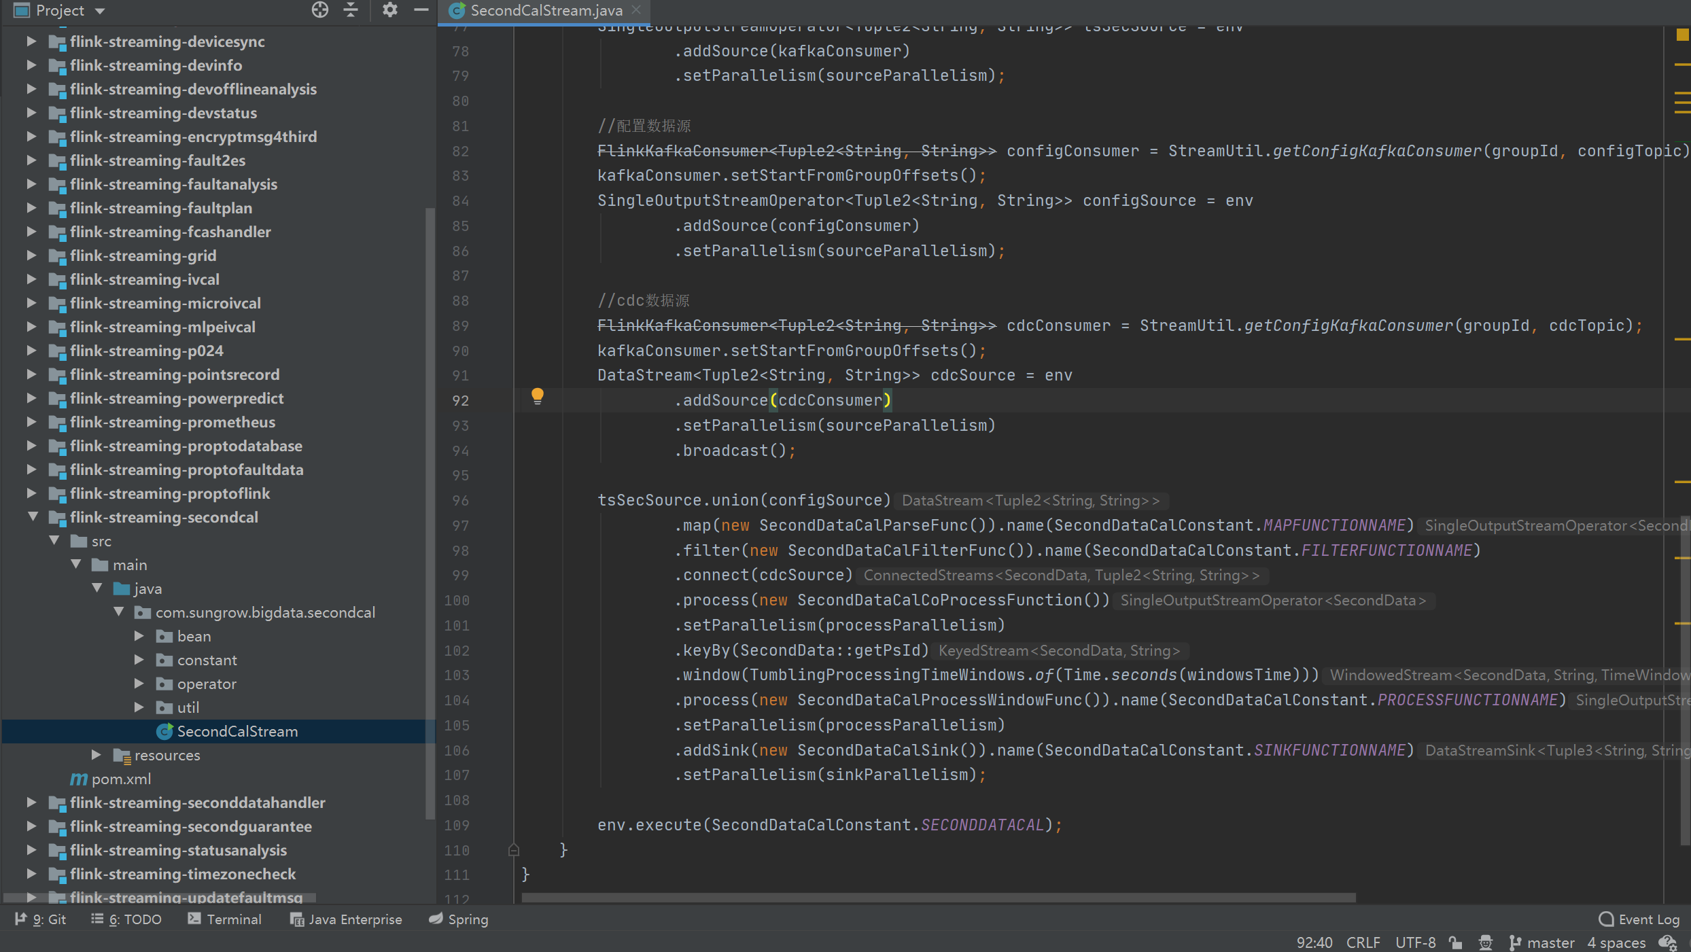Open the Spring tool window
Image resolution: width=1691 pixels, height=952 pixels.
tap(459, 919)
